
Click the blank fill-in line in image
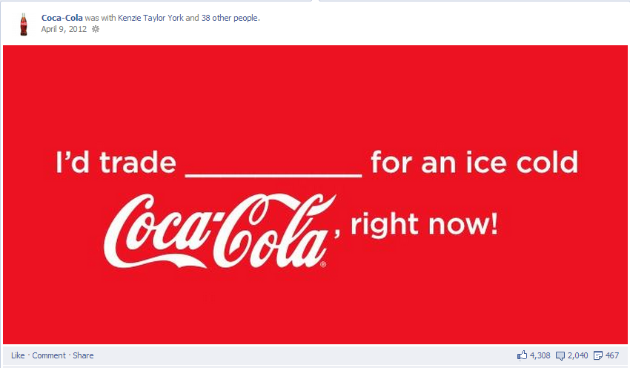pos(273,175)
